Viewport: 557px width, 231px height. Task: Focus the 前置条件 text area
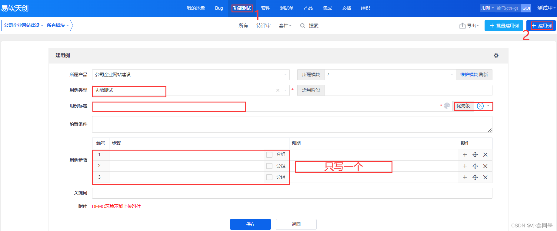[292, 125]
